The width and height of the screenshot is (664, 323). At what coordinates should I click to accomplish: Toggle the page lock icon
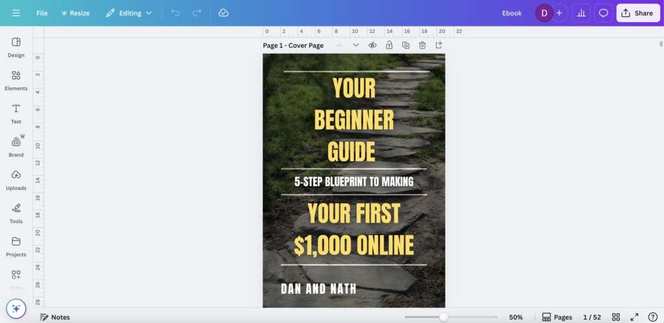tap(389, 45)
